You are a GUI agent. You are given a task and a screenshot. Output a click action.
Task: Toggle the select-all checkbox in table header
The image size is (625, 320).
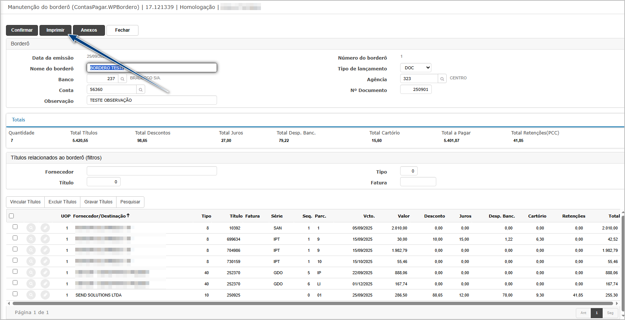click(12, 216)
